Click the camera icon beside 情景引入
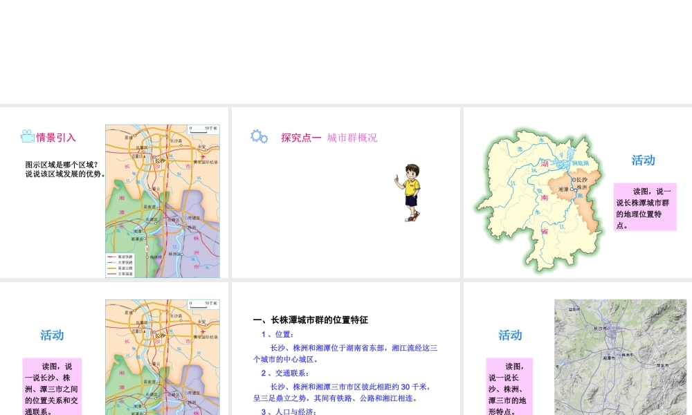This screenshot has width=692, height=415. point(28,136)
